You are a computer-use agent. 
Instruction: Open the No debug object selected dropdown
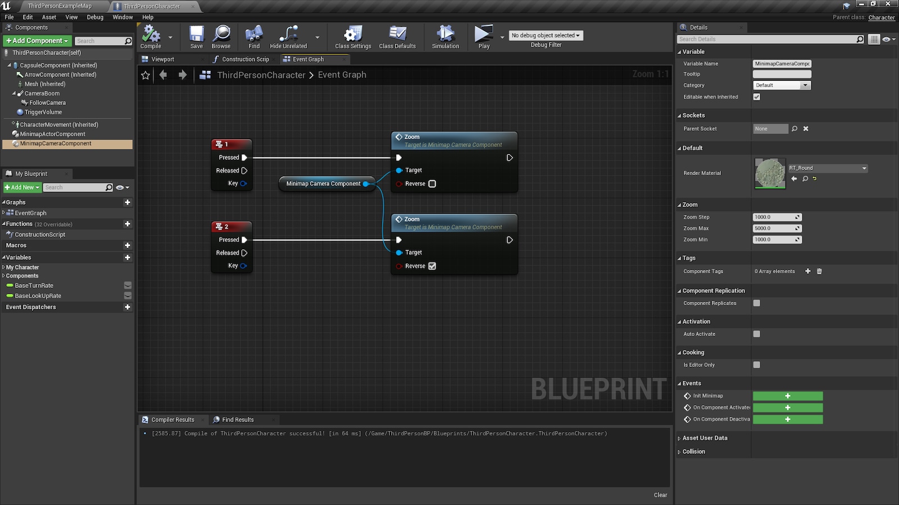(x=546, y=35)
